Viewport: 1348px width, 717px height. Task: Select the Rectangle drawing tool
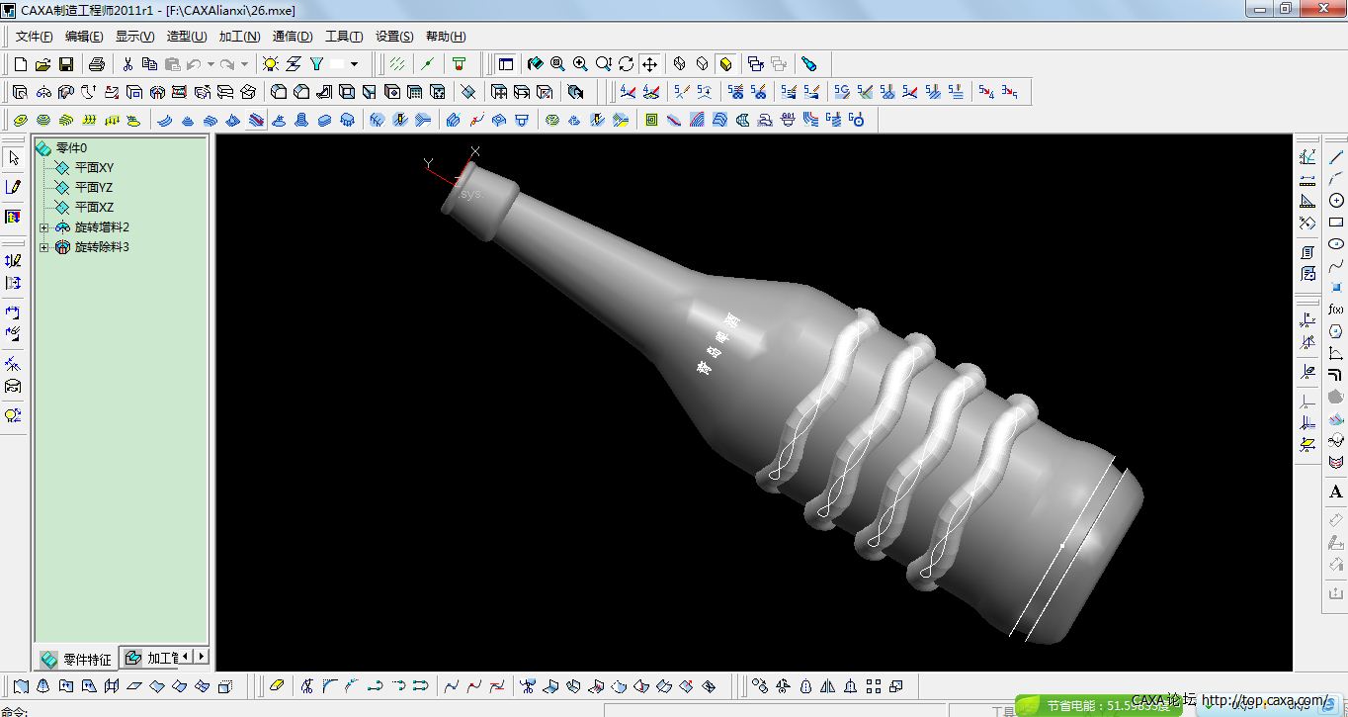1336,223
